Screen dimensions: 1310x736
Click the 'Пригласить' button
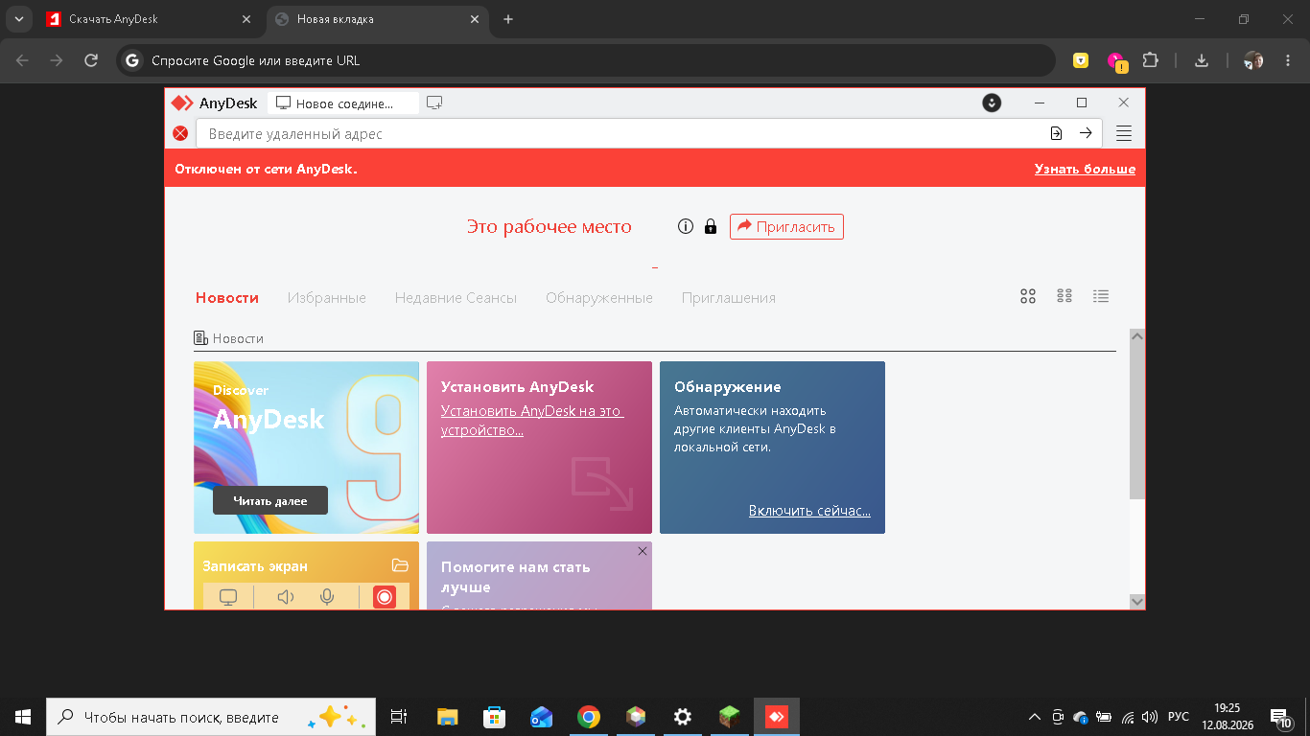click(x=786, y=226)
